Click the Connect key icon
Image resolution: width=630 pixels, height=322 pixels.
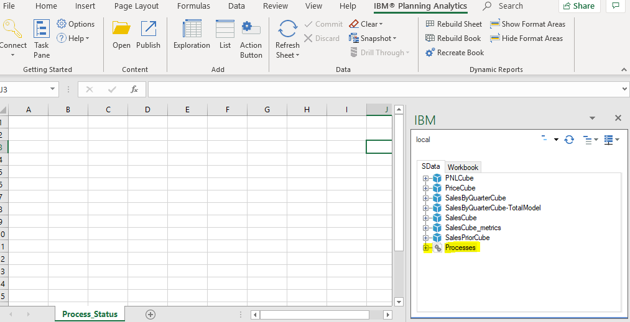(12, 29)
